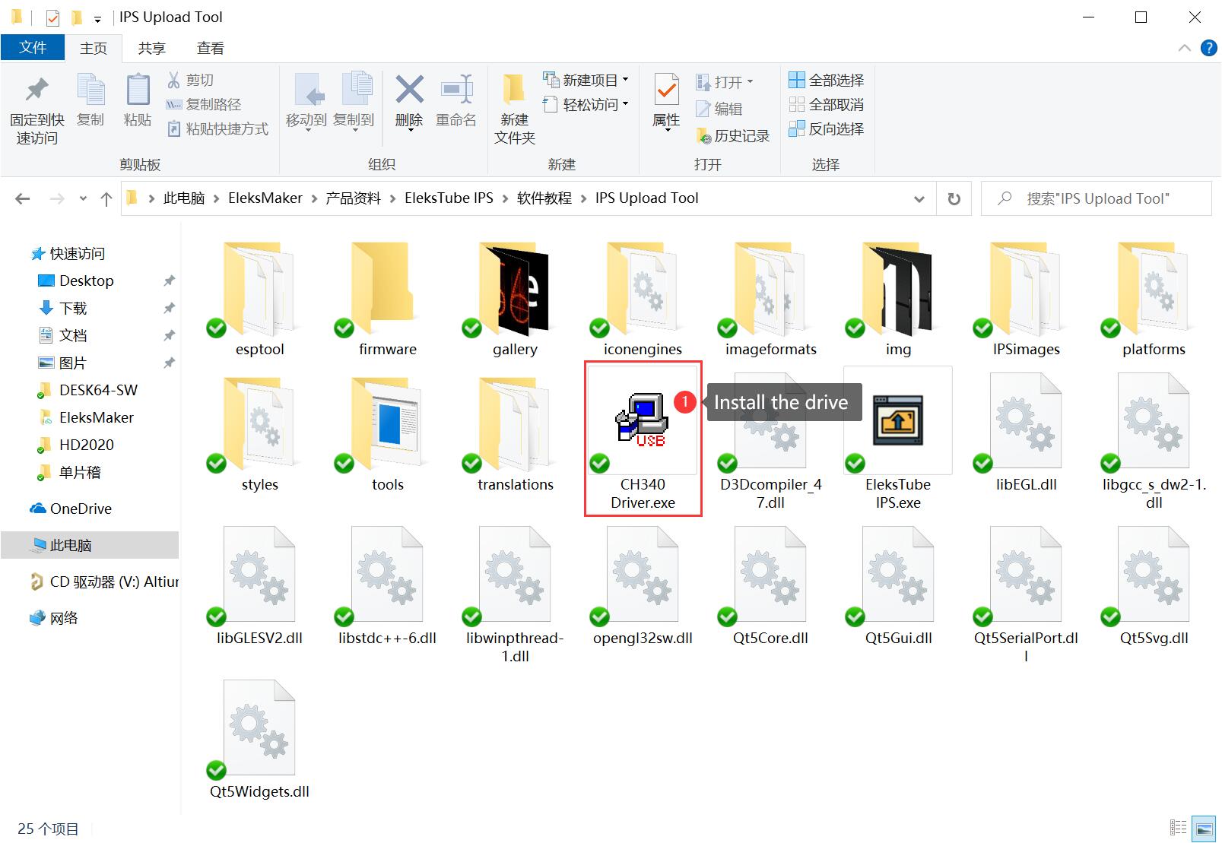Open the View (查看) ribbon tab
The image size is (1222, 843).
(x=211, y=48)
